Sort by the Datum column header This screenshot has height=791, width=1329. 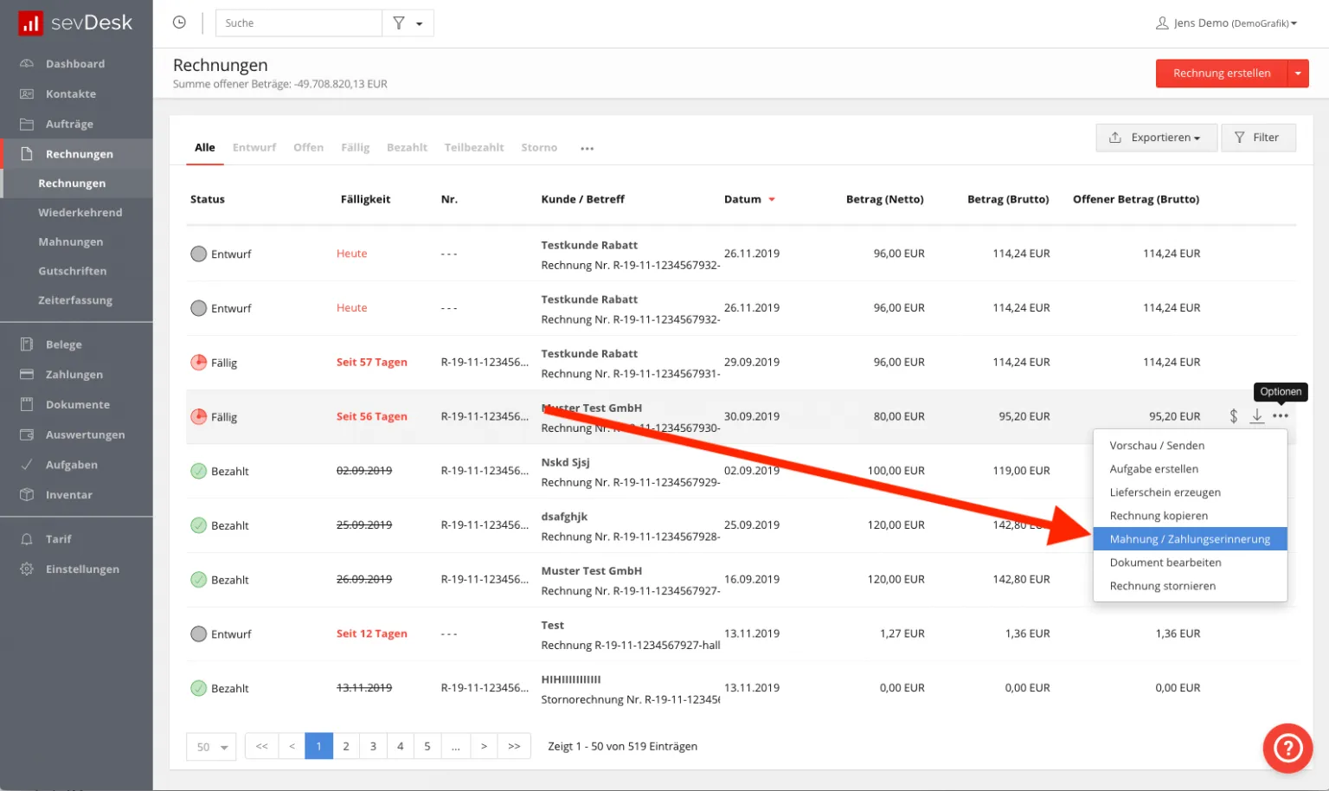743,199
